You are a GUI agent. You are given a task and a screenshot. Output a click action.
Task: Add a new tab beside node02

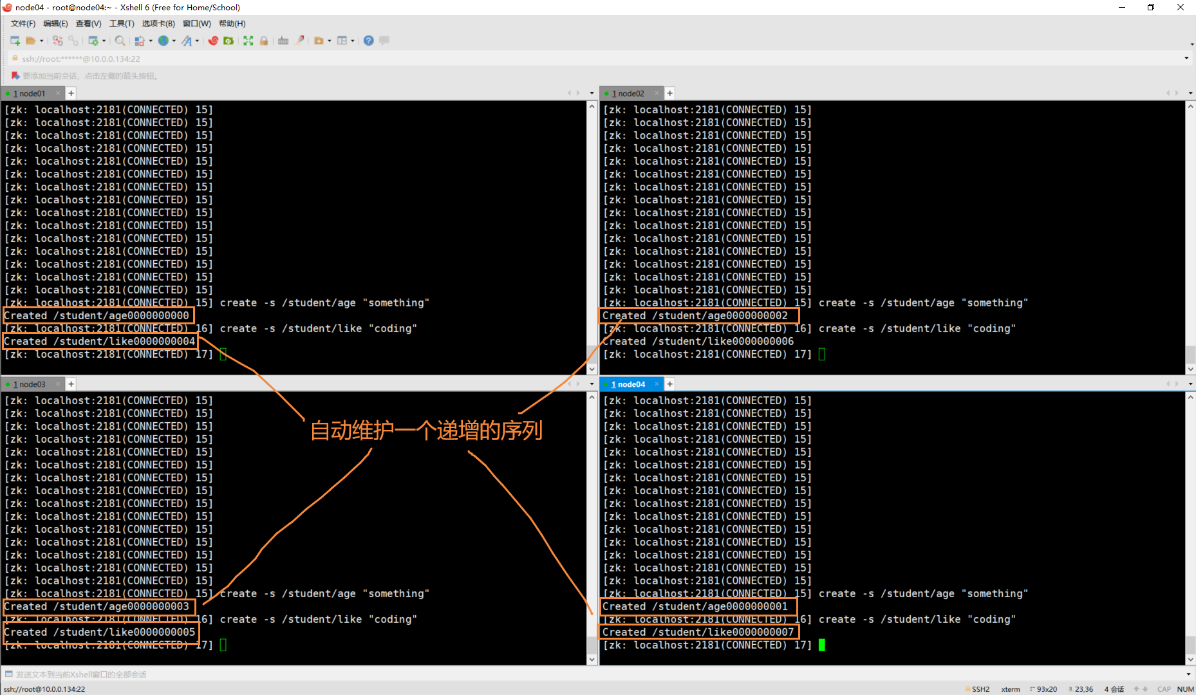coord(670,93)
